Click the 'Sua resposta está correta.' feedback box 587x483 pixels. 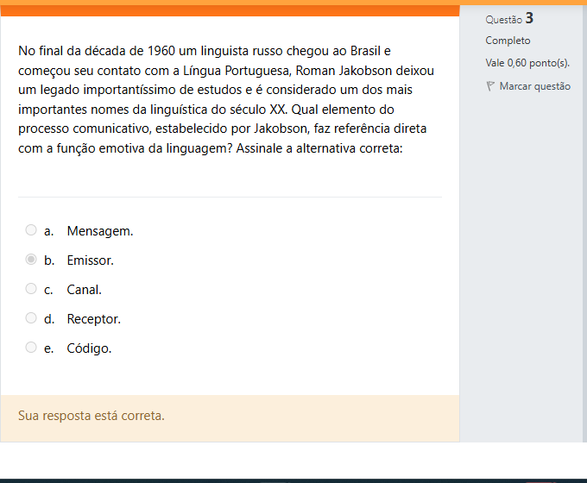click(230, 417)
